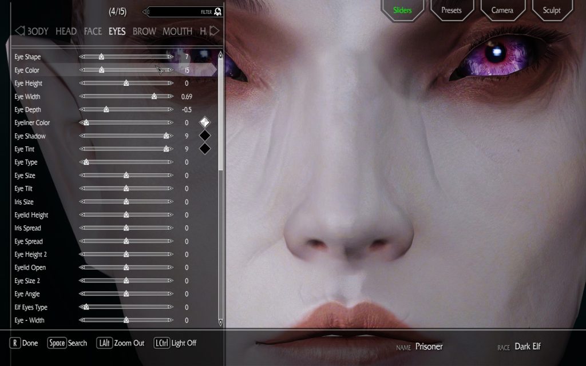Increase Eye Size with right arrow
This screenshot has height=366, width=586.
[171, 175]
